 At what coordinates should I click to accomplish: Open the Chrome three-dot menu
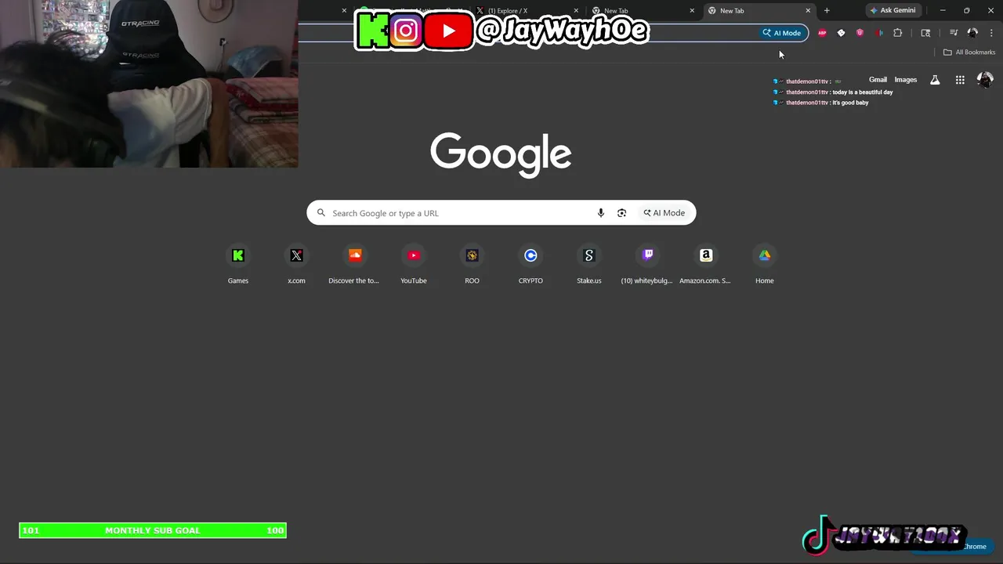pos(991,33)
